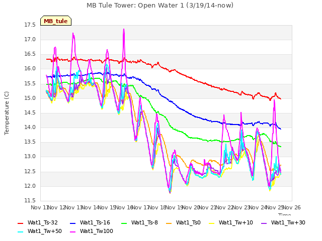This screenshot has height=241, width=322.
Task: Select the Wat1_Tw+10 legend label
Action: click(236, 222)
